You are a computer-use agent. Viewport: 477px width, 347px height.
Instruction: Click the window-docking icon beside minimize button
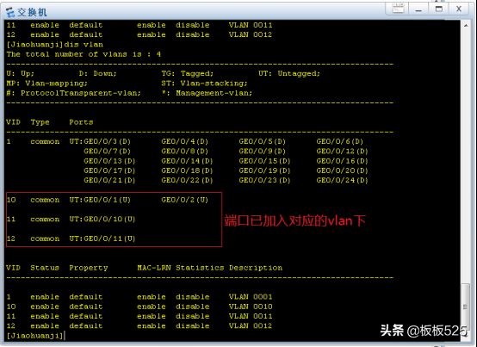pyautogui.click(x=398, y=9)
